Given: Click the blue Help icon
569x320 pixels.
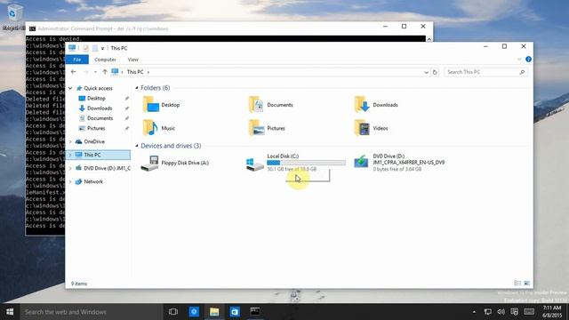Looking at the screenshot, I should (x=528, y=60).
